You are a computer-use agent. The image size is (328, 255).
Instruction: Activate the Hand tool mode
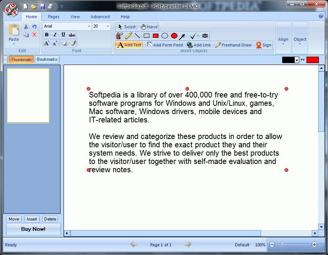(x=149, y=27)
